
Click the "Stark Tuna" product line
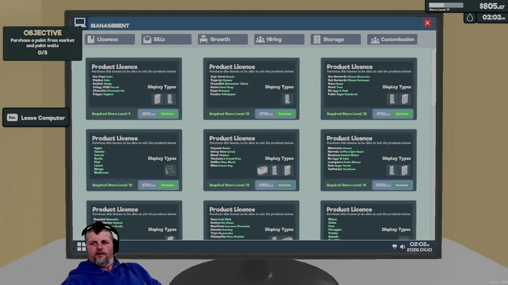(335, 87)
